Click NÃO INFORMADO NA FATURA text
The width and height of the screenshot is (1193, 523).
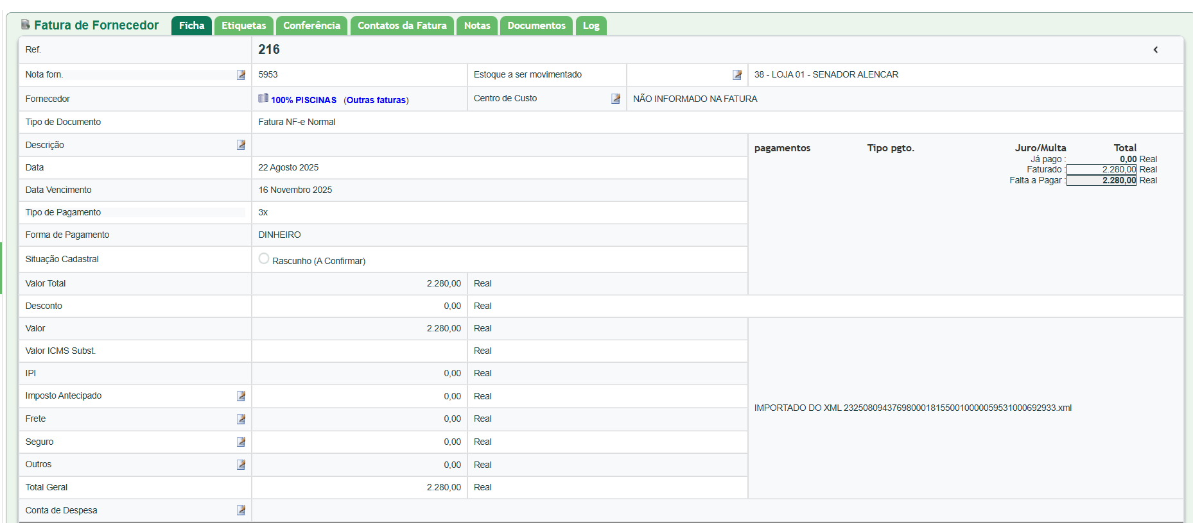tap(695, 99)
